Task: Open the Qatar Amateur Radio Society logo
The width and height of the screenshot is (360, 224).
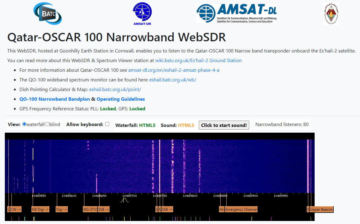Action: [331, 14]
